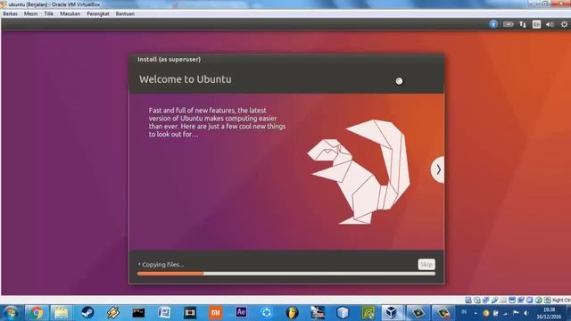
Task: Open Windows Explorer folder from taskbar
Action: [62, 313]
